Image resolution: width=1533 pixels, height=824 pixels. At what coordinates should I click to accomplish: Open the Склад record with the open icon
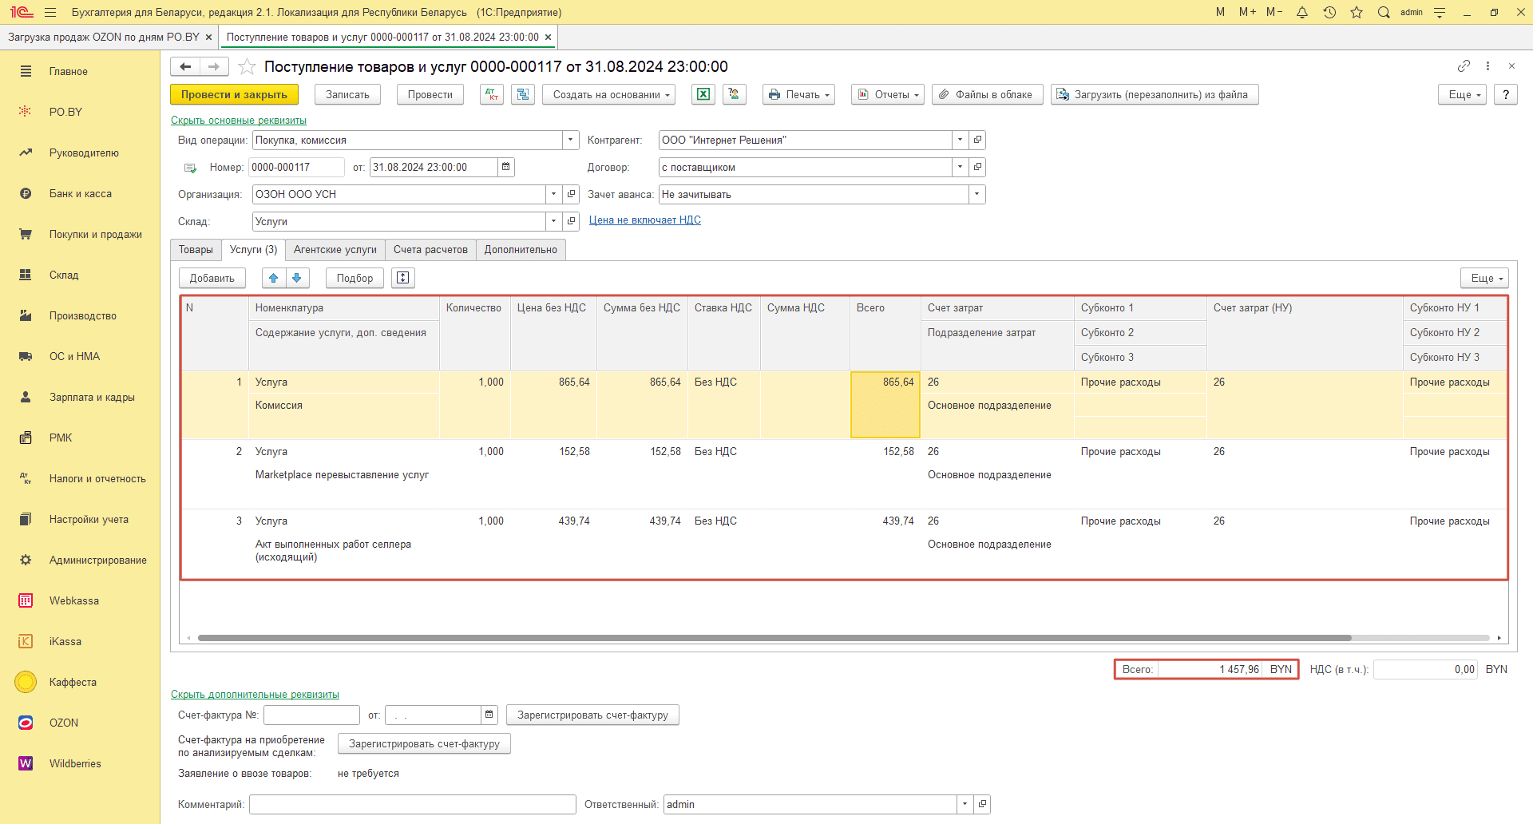coord(571,221)
